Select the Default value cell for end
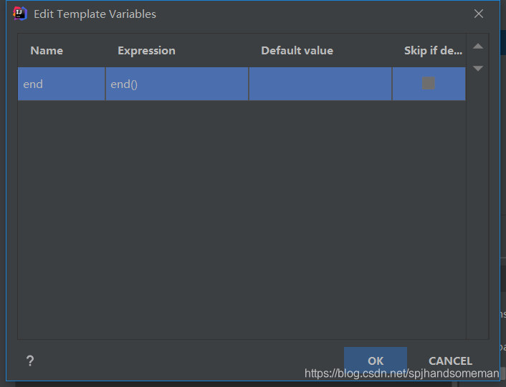 [320, 84]
